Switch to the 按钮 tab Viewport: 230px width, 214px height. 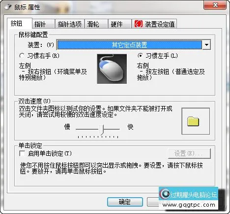(x=19, y=23)
